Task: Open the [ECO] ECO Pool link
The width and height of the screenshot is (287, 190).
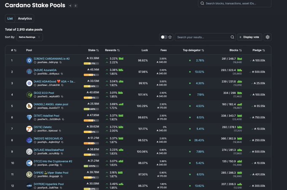Action: pyautogui.click(x=44, y=93)
